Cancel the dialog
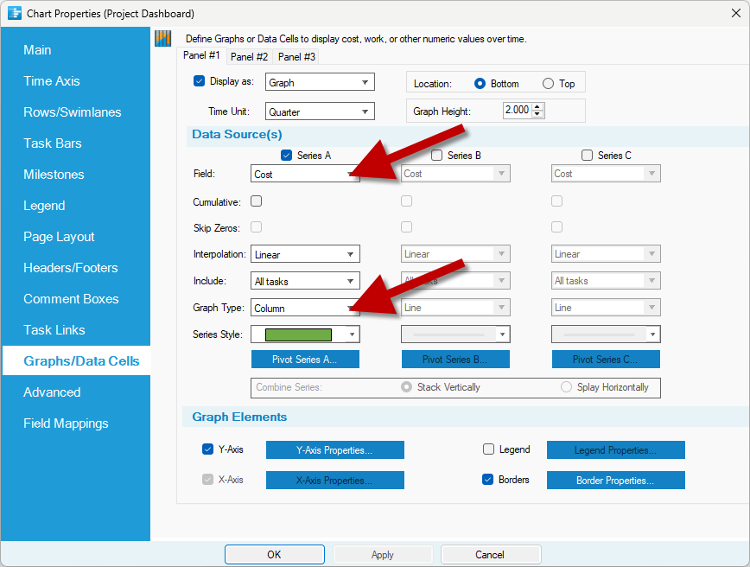750x567 pixels. [x=491, y=555]
